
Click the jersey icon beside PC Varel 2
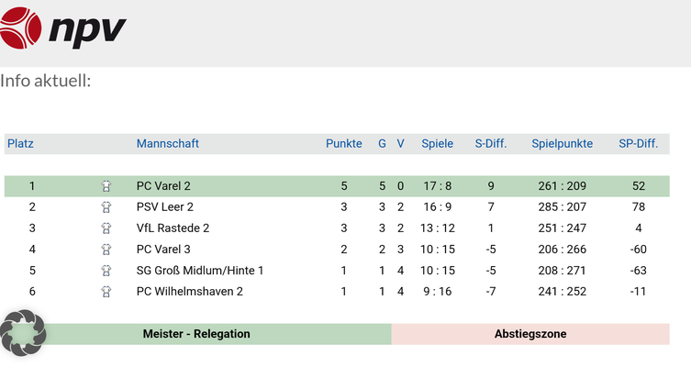(106, 186)
